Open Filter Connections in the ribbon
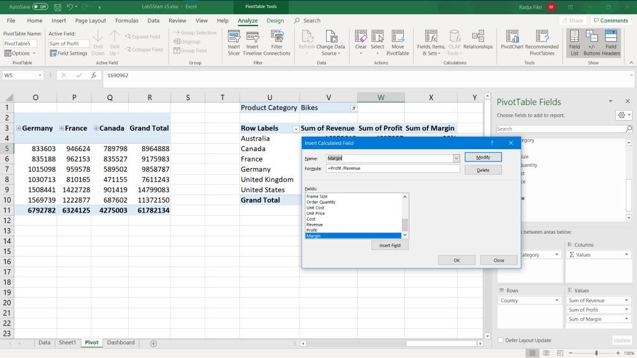This screenshot has width=637, height=358. coord(277,41)
